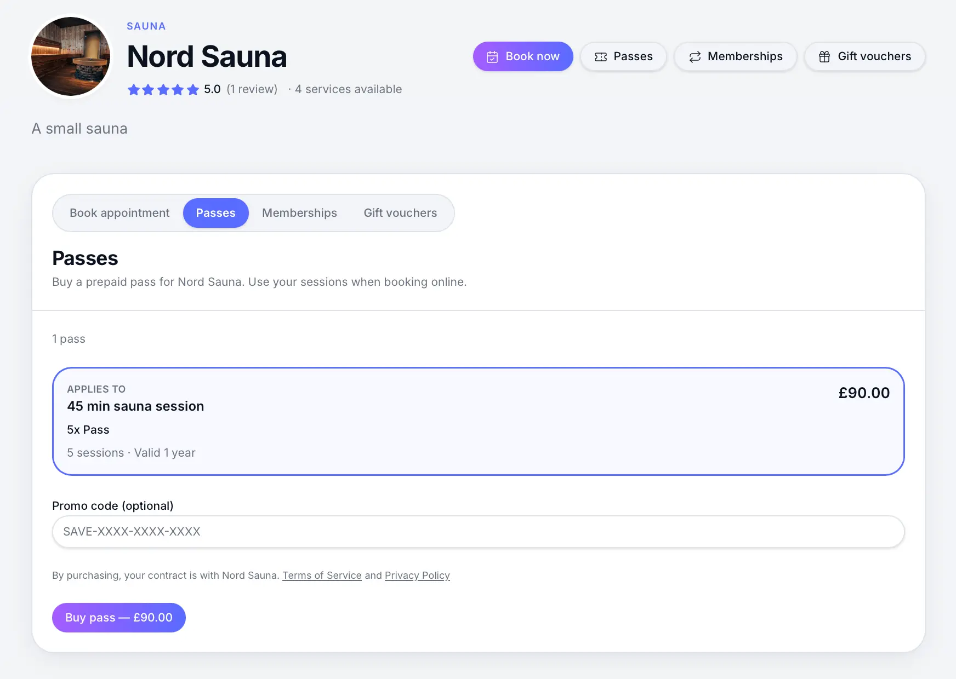The width and height of the screenshot is (956, 679).
Task: Select the 5x Pass card
Action: coord(478,421)
